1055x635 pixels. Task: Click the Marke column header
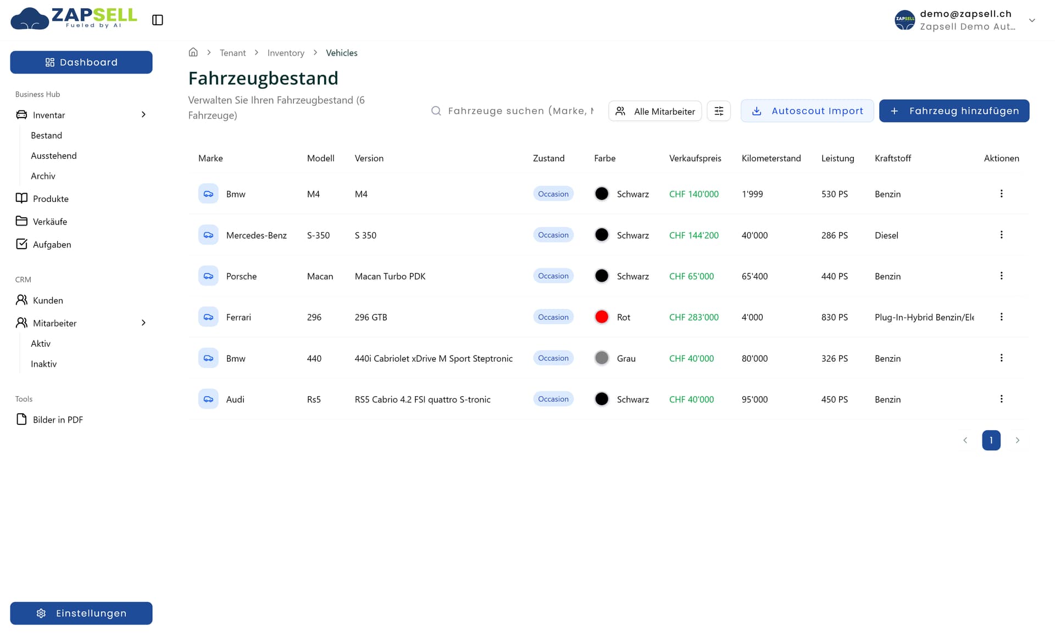(210, 159)
